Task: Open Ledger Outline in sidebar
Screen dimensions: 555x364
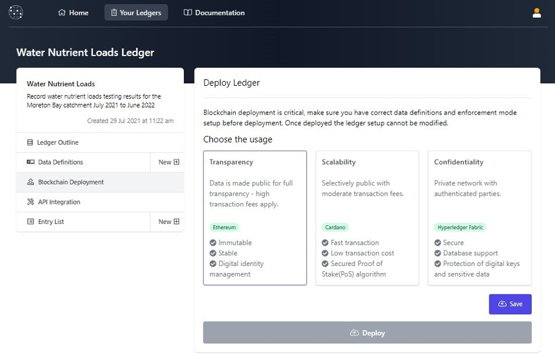Action: tap(100, 142)
